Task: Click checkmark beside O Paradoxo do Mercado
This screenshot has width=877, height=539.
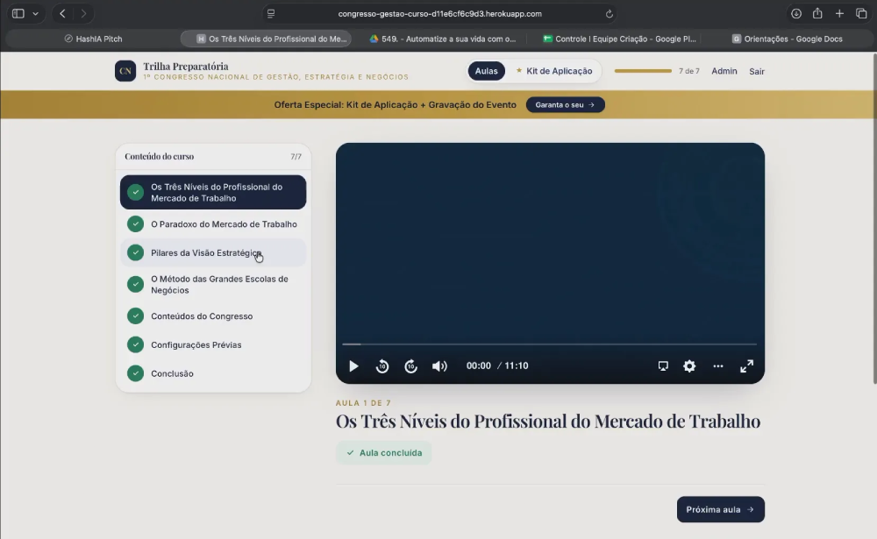Action: 135,224
